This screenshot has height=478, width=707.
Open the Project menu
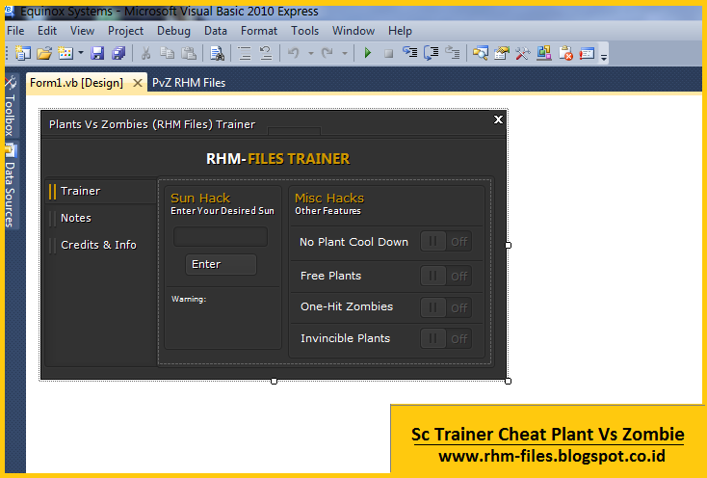(x=125, y=31)
